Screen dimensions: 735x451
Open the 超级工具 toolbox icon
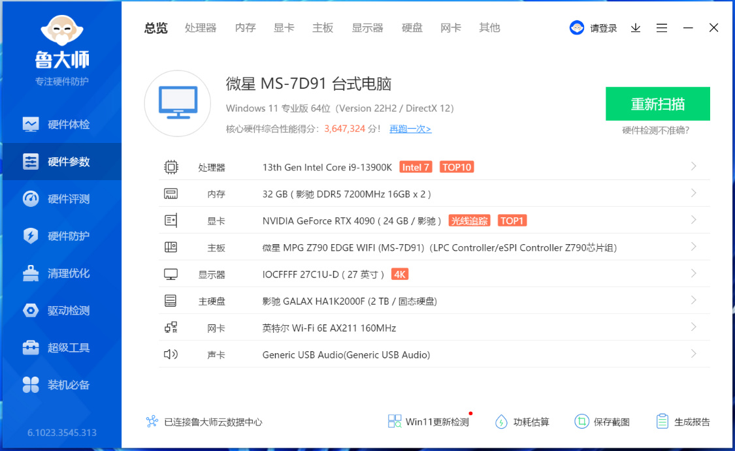(x=31, y=347)
